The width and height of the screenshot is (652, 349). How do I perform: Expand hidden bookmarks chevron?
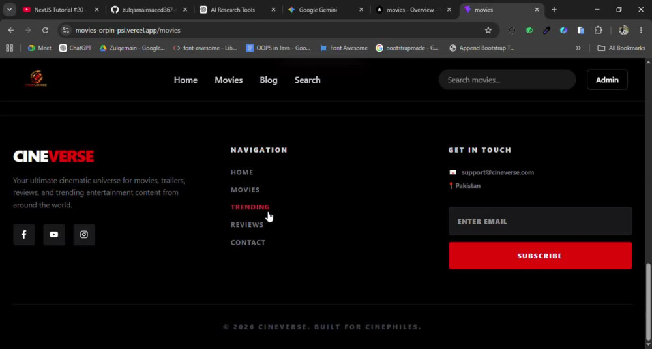578,48
